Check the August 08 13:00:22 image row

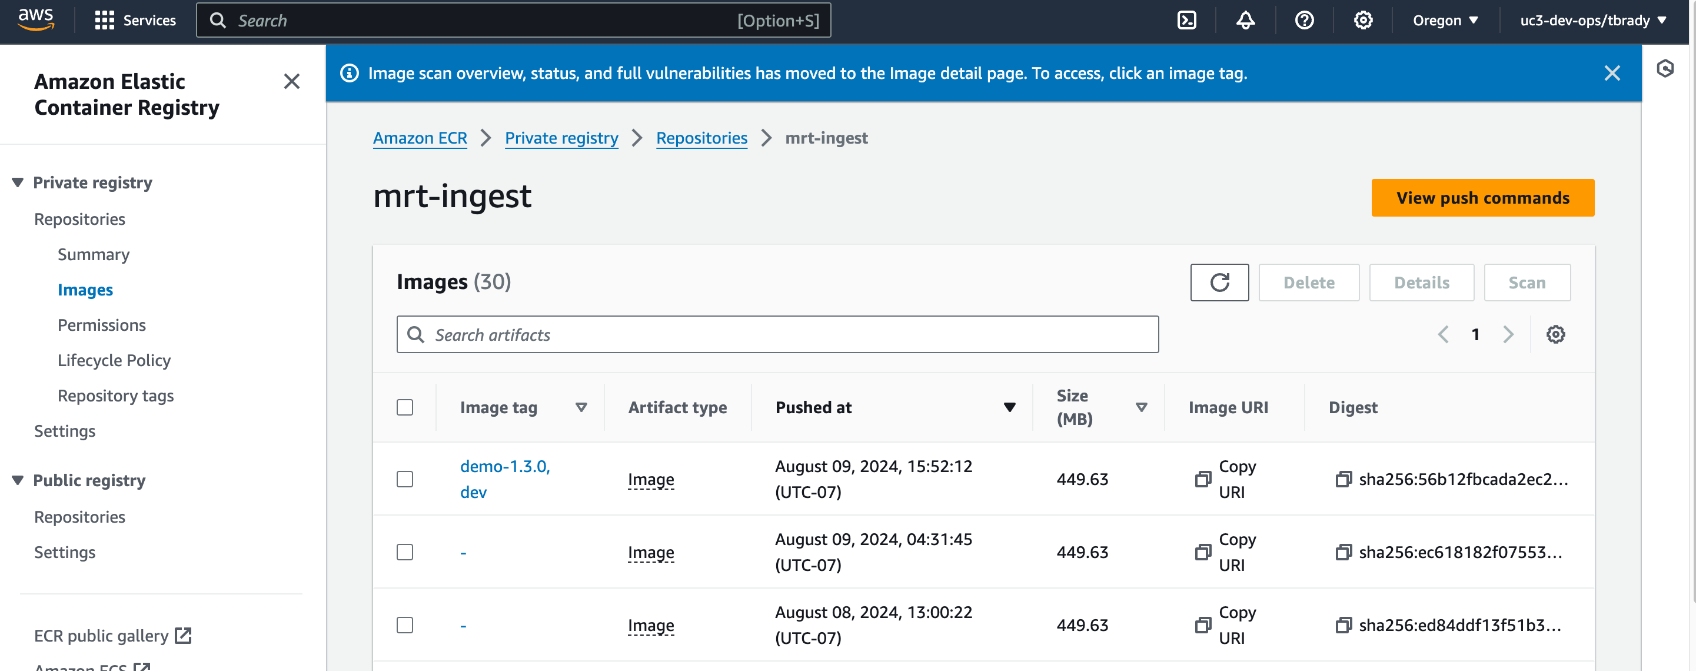click(405, 626)
